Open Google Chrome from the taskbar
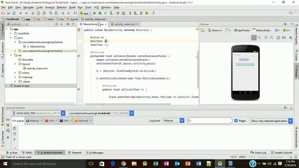The height and width of the screenshot is (168, 299). click(x=123, y=164)
